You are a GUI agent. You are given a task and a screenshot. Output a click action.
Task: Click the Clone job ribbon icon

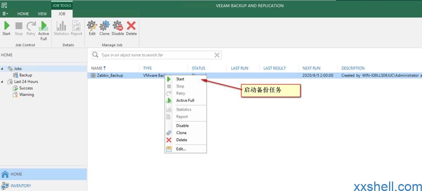pyautogui.click(x=104, y=28)
